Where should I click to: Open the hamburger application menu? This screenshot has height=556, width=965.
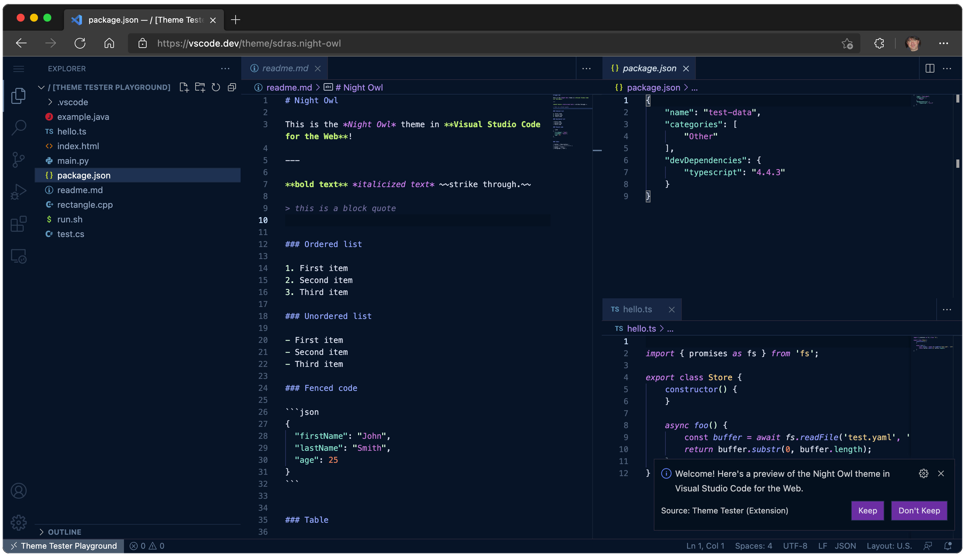click(x=18, y=69)
